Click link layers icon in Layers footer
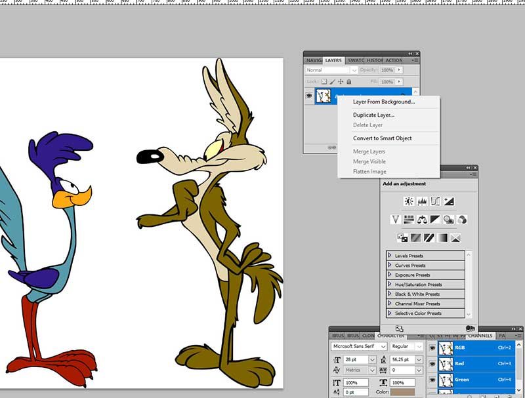Viewport: 525px width, 398px height. coord(331,148)
